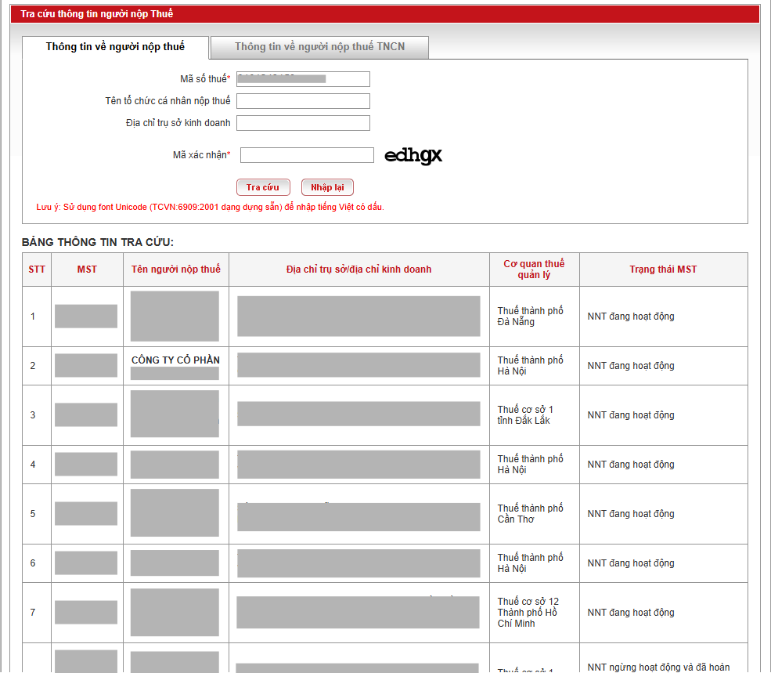
Task: Click "NNT đang hoạt động" status in row 1
Action: click(x=631, y=316)
